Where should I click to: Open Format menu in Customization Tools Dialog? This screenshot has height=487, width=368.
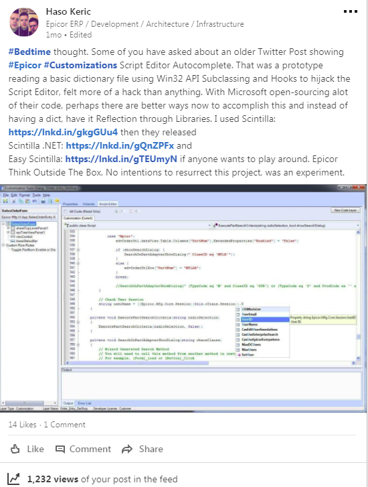(25, 195)
